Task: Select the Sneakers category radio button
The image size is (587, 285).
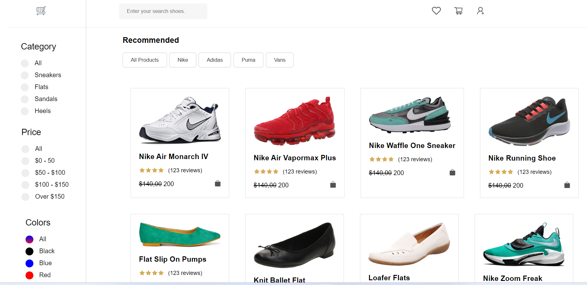Action: click(x=25, y=75)
